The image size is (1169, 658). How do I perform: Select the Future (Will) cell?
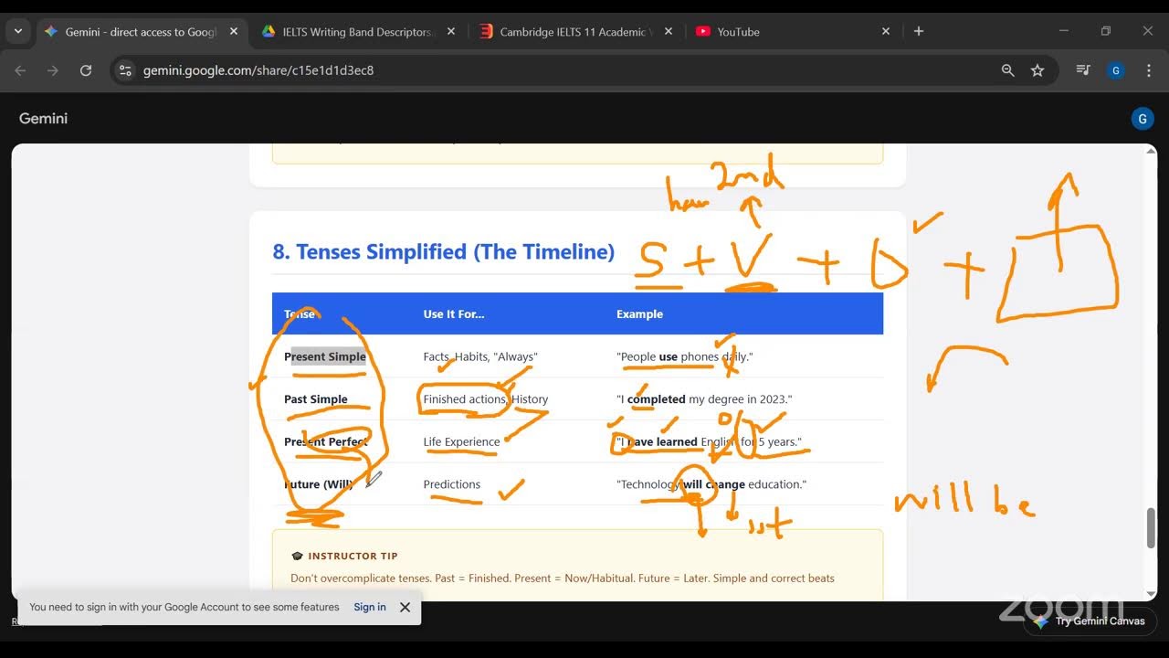point(319,484)
